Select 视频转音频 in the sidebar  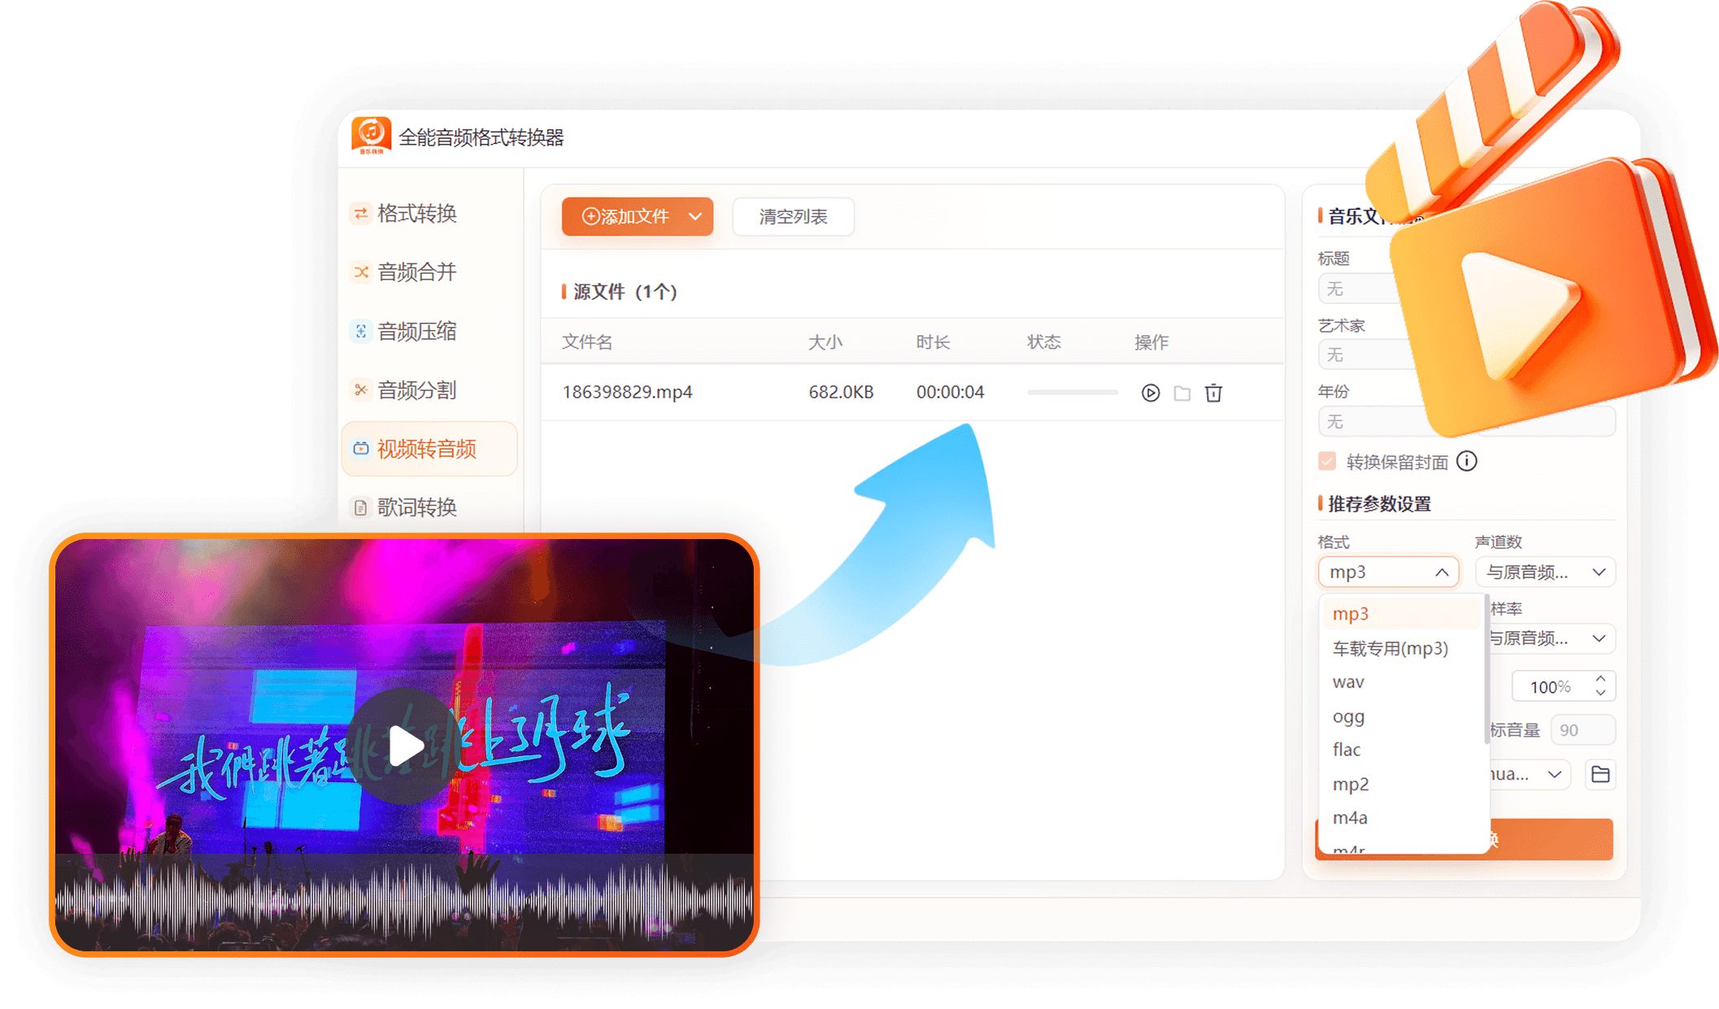[429, 449]
